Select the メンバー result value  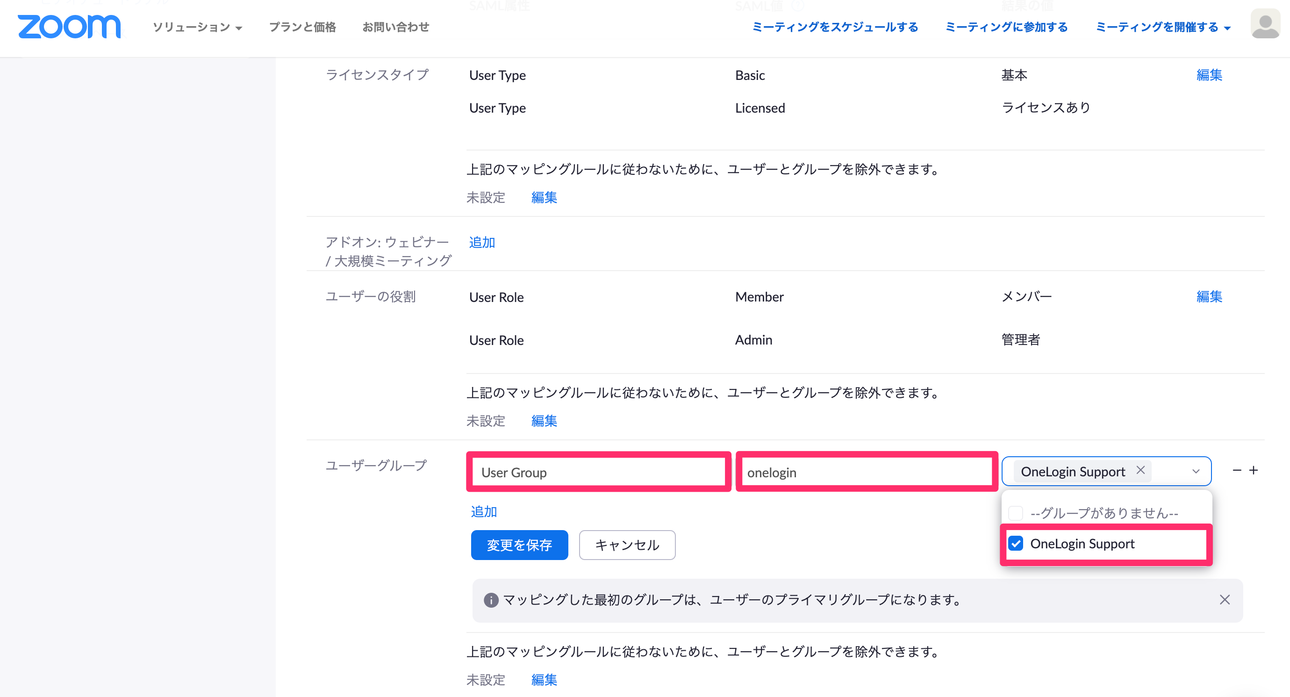tap(1026, 297)
